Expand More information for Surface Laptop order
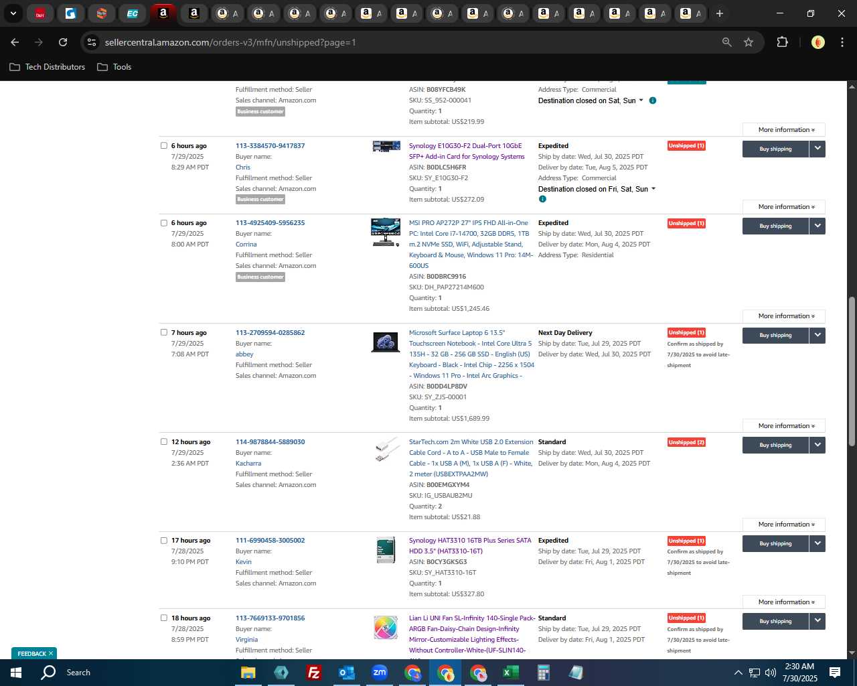This screenshot has width=857, height=686. tap(784, 426)
